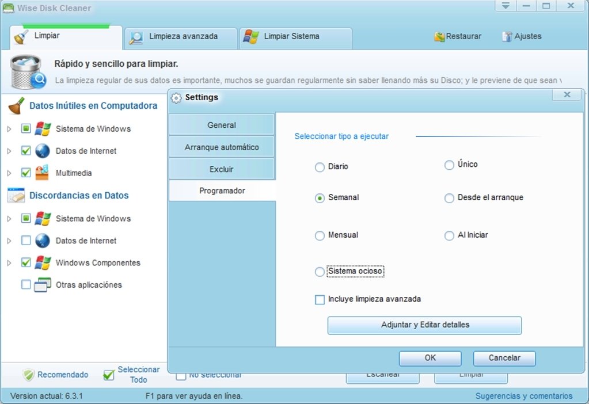
Task: Expand Datos de Internet under Discordancias
Action: click(x=9, y=241)
